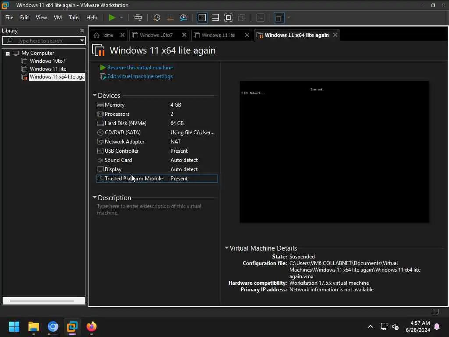The width and height of the screenshot is (449, 337).
Task: Select Windows 10to7 in library tree
Action: [x=47, y=61]
